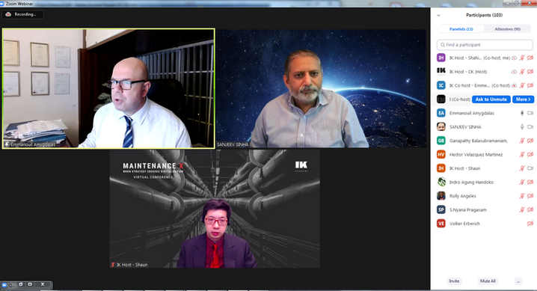Click the Ask to Unmute button

(491, 99)
